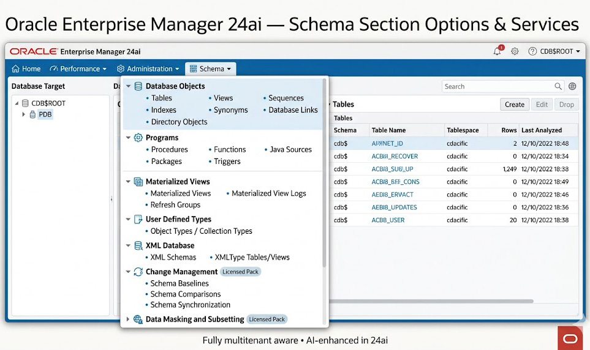Collapse the Change Management section

pyautogui.click(x=128, y=272)
